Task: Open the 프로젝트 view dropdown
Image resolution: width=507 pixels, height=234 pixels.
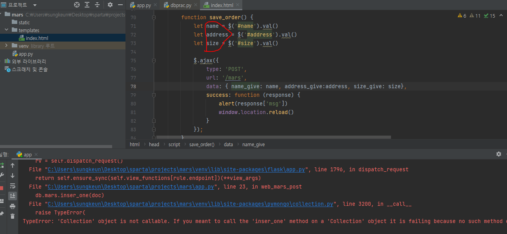Action: click(x=35, y=5)
